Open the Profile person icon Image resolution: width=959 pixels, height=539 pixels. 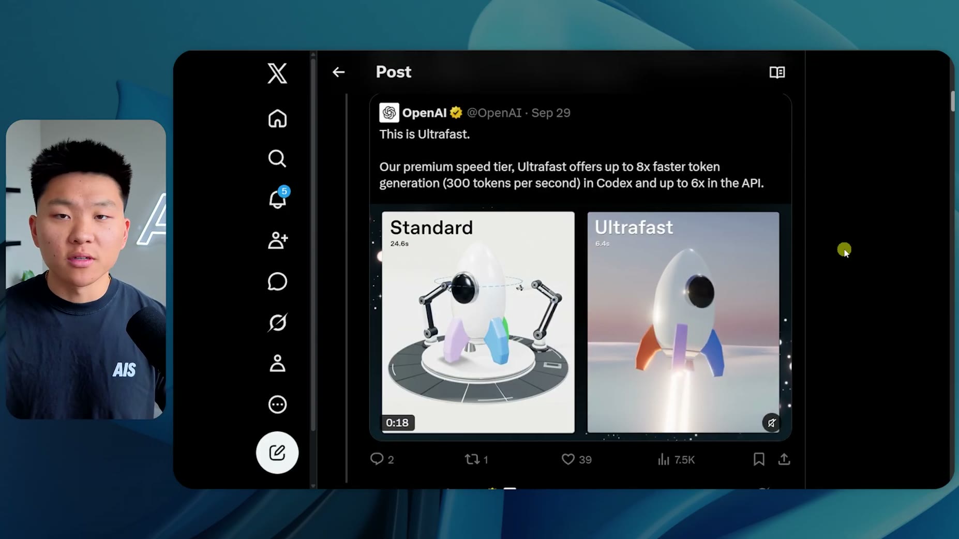point(277,363)
